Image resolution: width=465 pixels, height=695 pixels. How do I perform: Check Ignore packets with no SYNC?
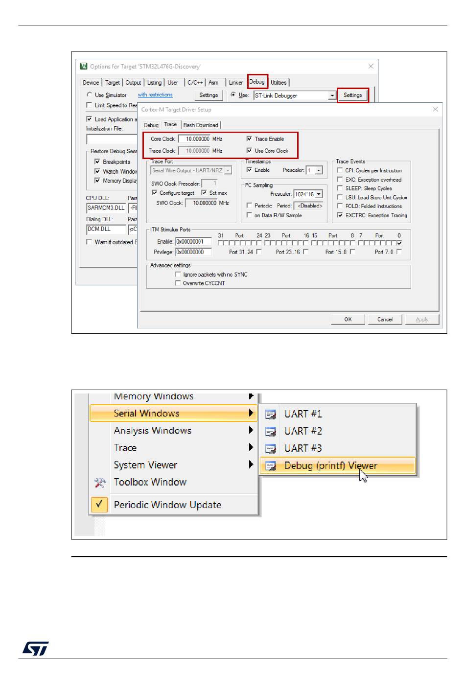[178, 275]
